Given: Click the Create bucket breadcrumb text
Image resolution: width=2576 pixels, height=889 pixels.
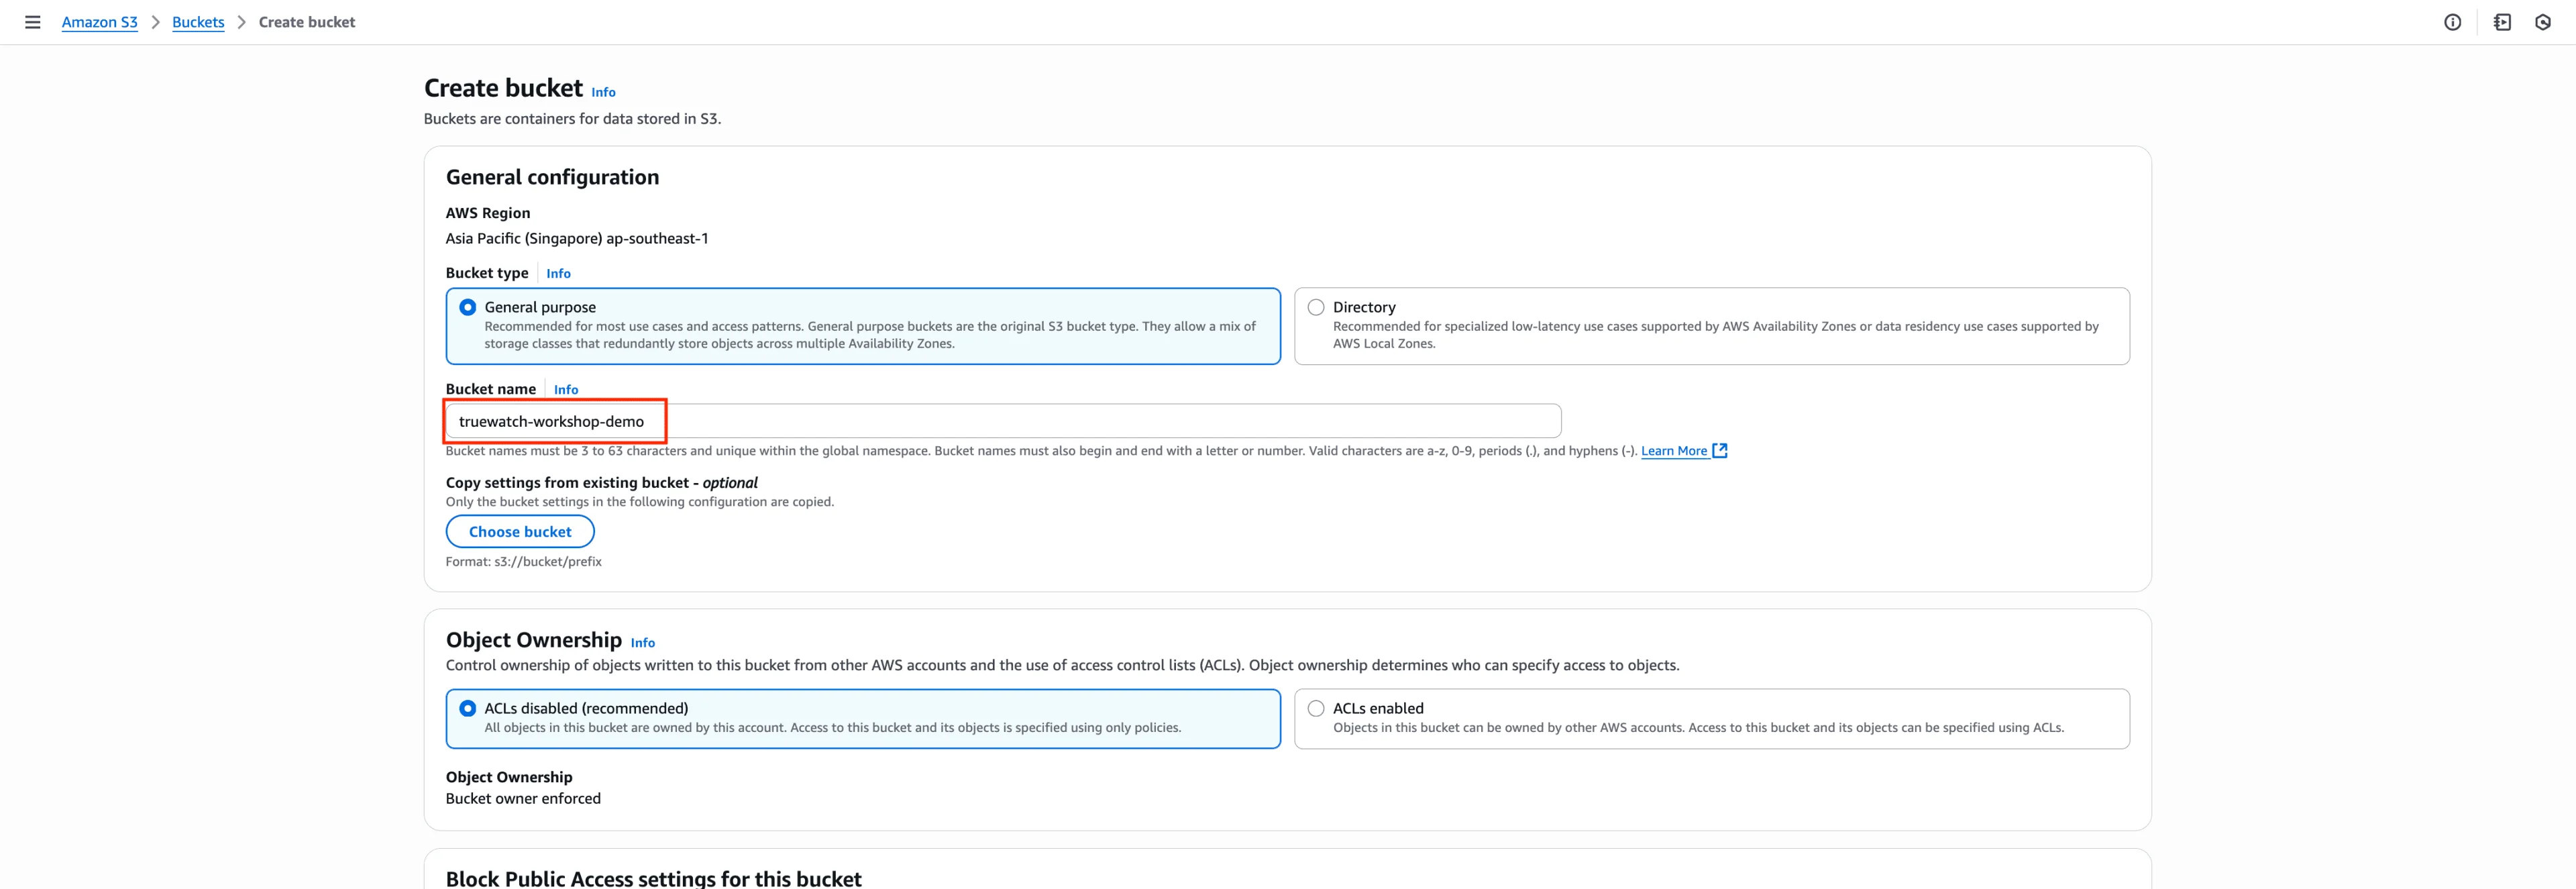Looking at the screenshot, I should (307, 22).
